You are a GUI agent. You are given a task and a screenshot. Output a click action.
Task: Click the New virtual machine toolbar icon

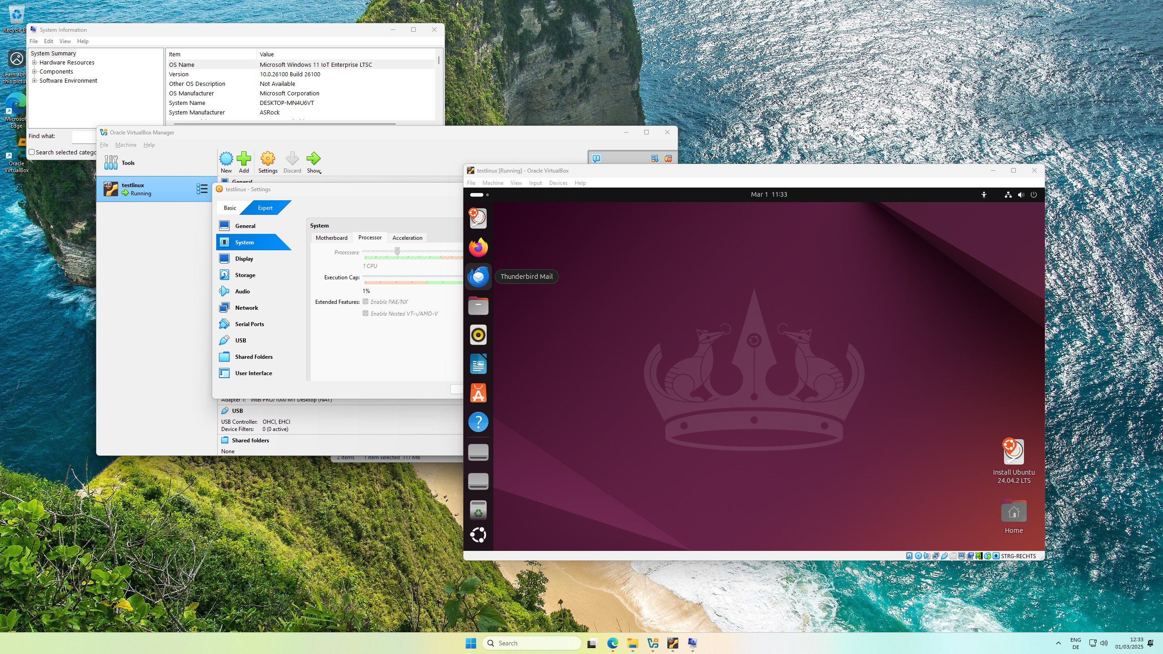[226, 159]
